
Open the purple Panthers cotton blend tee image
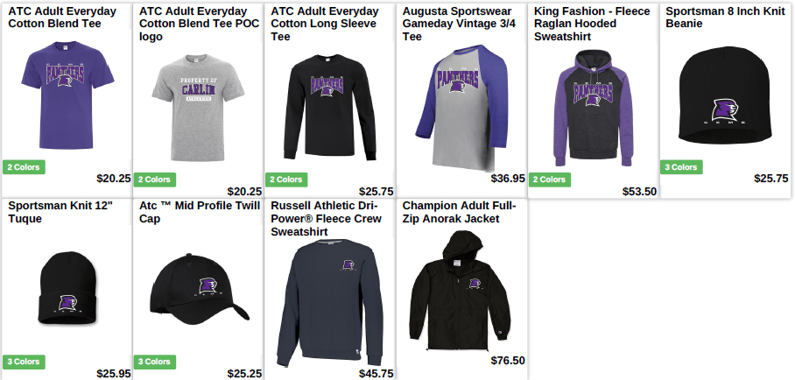[67, 95]
